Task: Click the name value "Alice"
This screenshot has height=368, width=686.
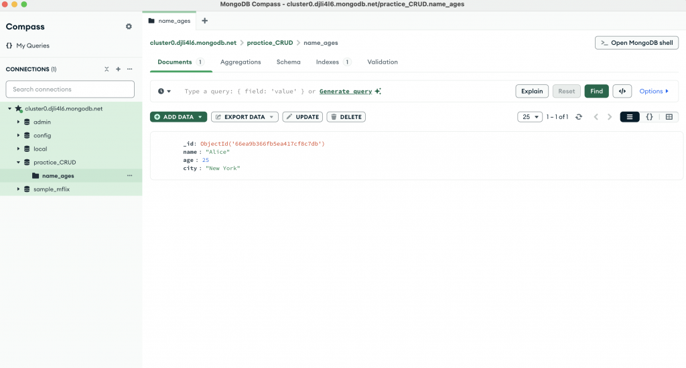Action: coord(218,152)
